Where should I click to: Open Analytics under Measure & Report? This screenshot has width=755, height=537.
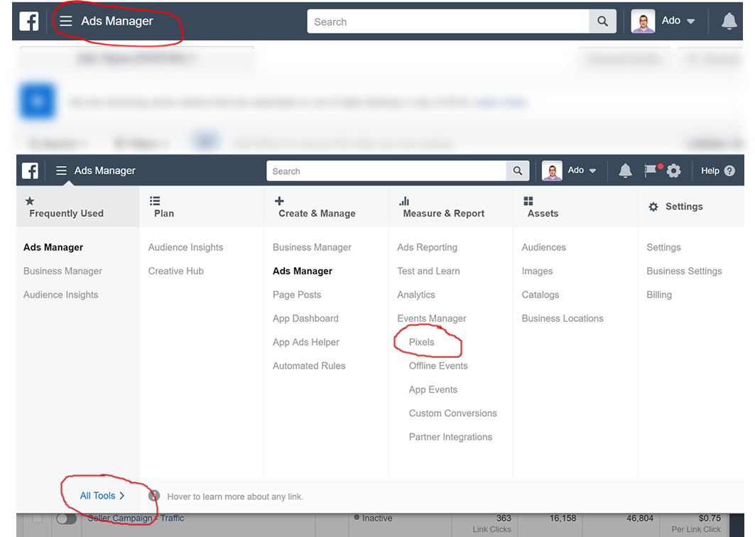point(416,295)
